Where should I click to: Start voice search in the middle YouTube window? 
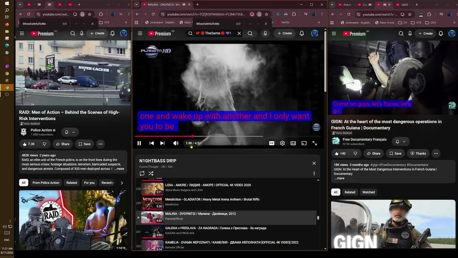click(265, 33)
